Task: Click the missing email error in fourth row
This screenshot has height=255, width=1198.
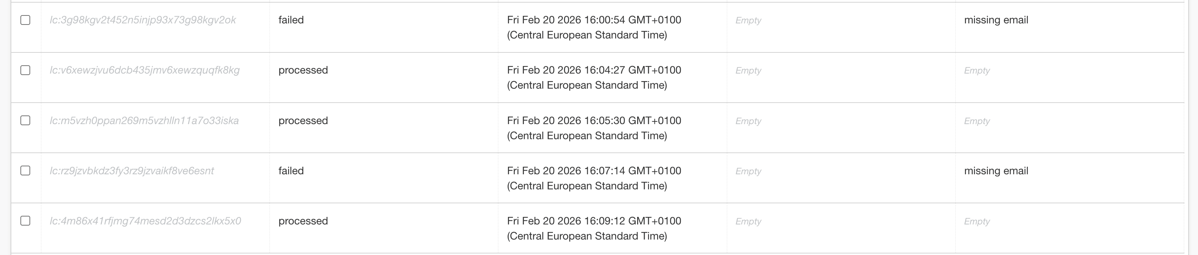Action: pyautogui.click(x=996, y=171)
